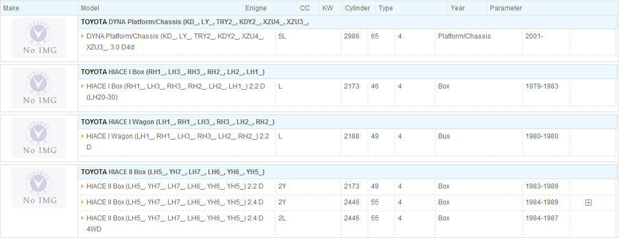Select the Make column header
619x238 pixels.
(x=11, y=8)
